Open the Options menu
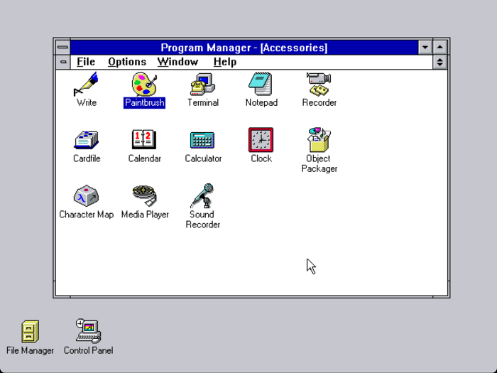Viewport: 497px width, 373px height. coord(127,62)
